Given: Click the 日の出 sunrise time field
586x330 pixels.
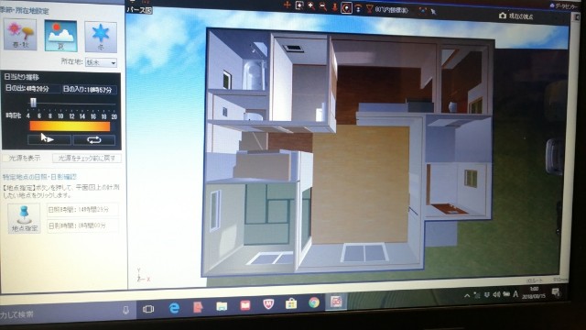Looking at the screenshot, I should click(32, 89).
